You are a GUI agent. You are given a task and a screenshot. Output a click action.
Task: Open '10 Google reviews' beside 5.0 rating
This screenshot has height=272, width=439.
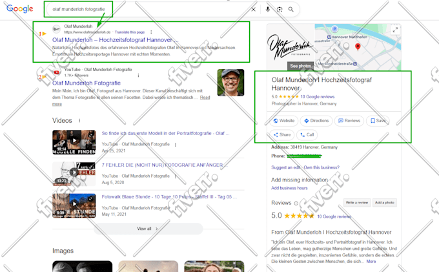334,216
